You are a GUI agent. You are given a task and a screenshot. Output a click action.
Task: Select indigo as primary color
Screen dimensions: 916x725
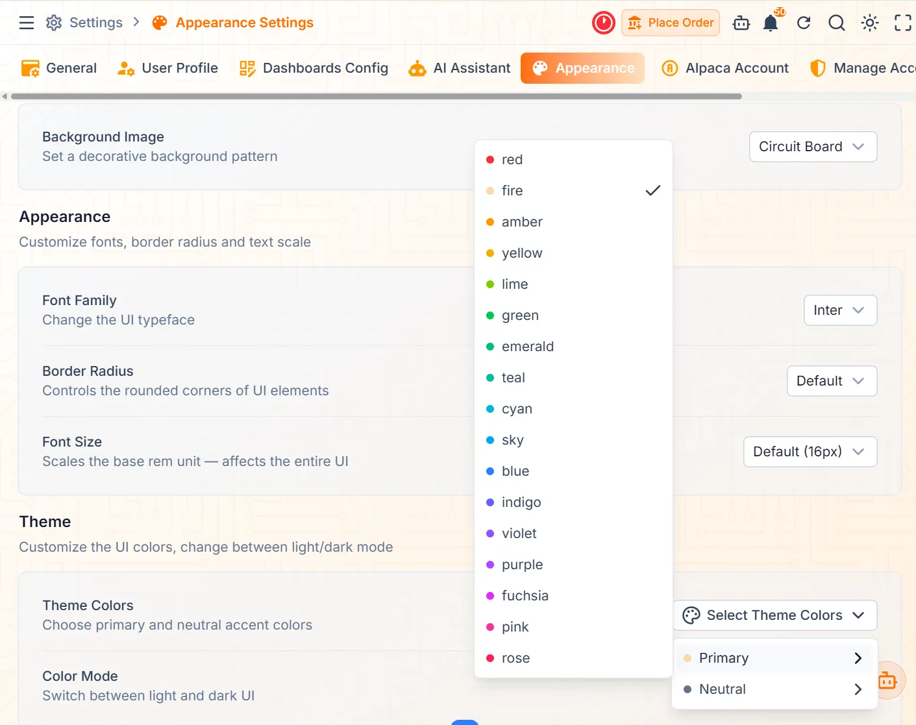573,502
